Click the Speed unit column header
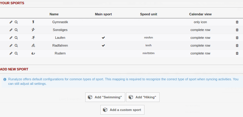Image resolution: width=243 pixels, height=117 pixels. (x=148, y=14)
